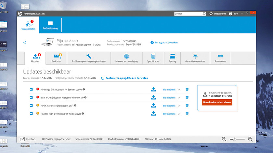273x153 pixels.
Task: Delete HP Image Enhancement update with trash icon
Action: click(187, 89)
